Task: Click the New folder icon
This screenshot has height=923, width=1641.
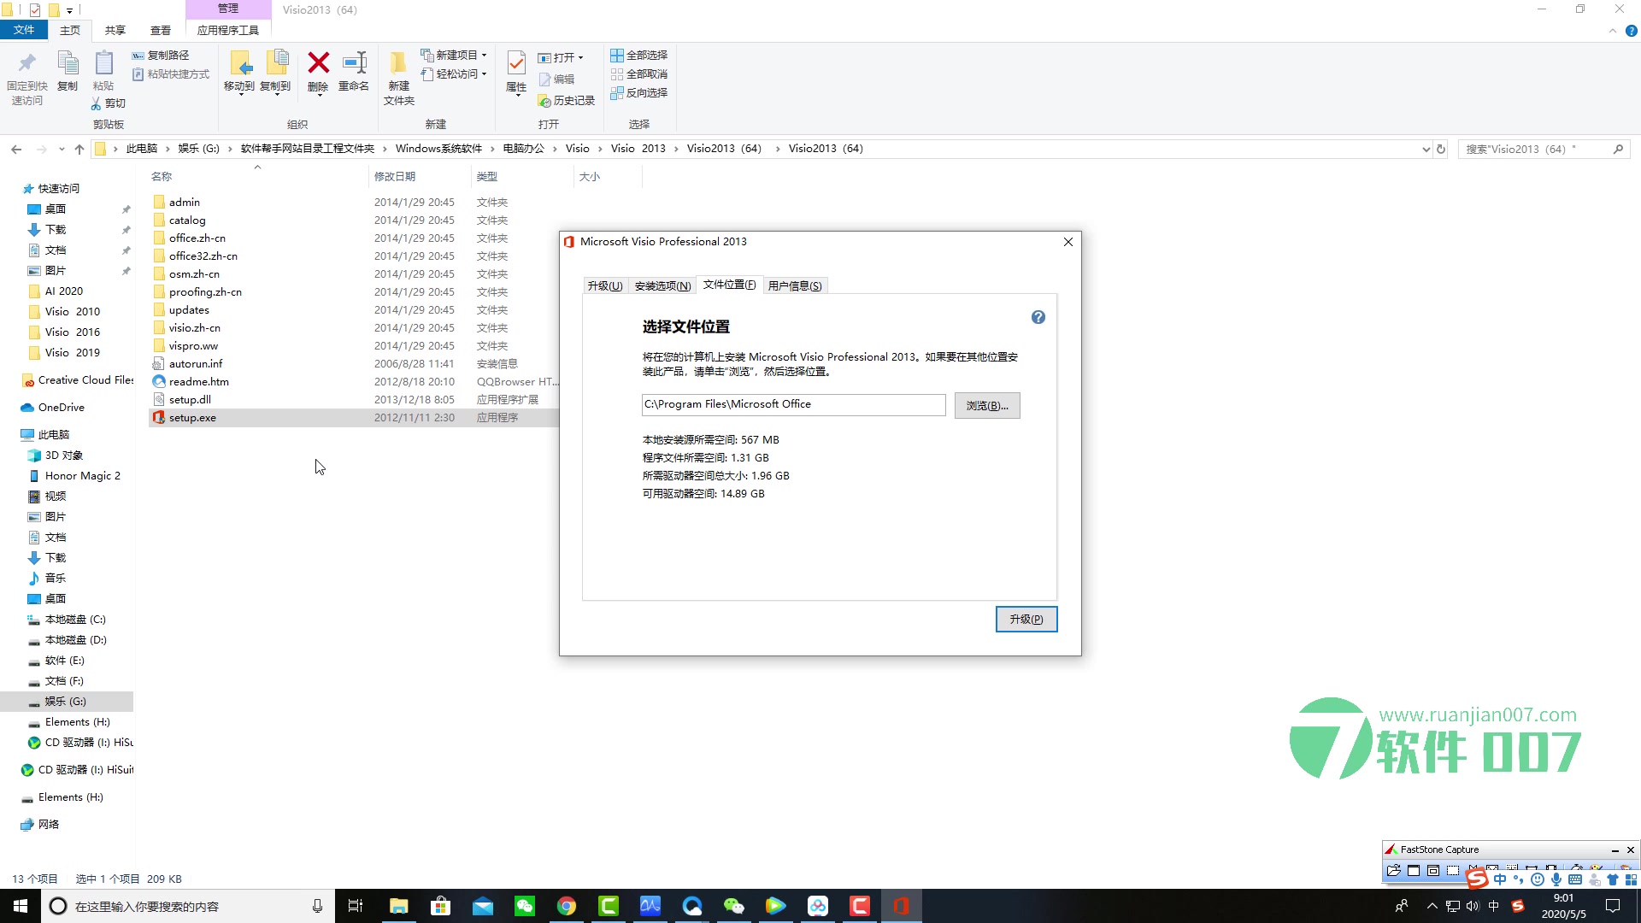Action: point(398,63)
